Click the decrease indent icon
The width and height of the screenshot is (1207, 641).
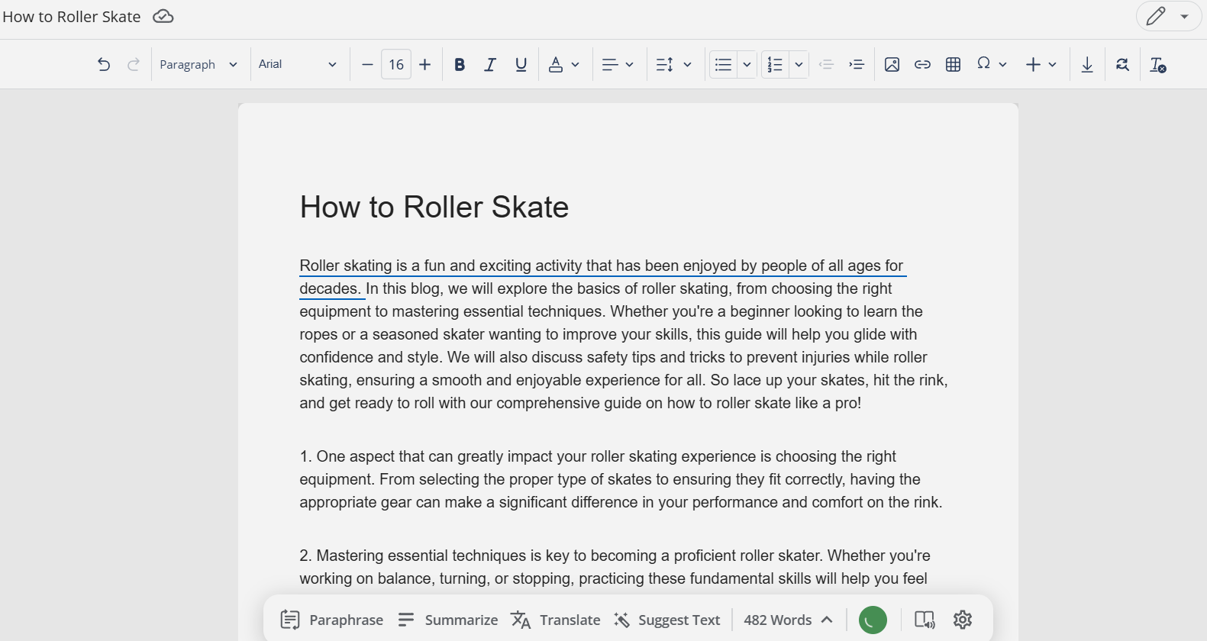[826, 65]
